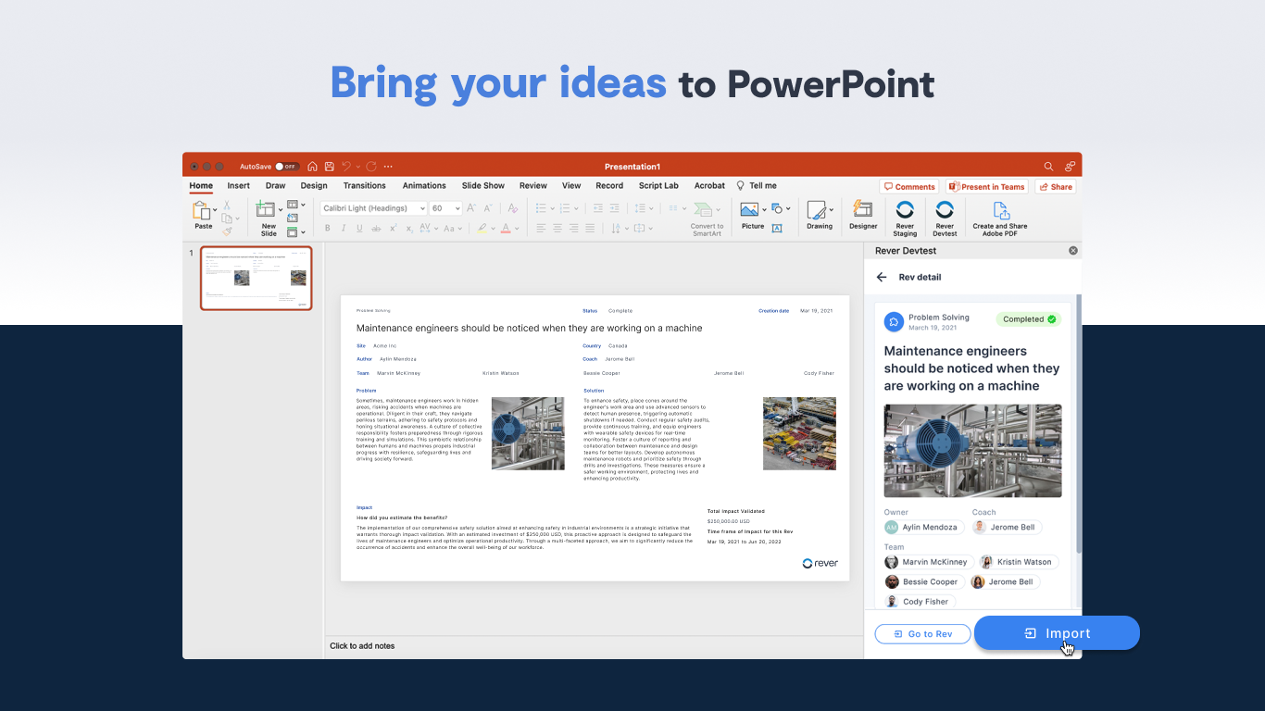Click the Paste clipboard icon

201,211
